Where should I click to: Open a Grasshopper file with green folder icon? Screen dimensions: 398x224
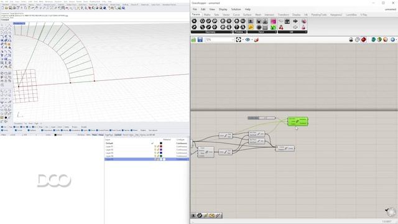coord(193,40)
